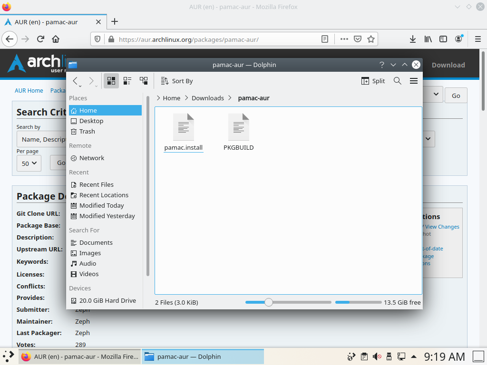Open the 20.0 GiB Hard Drive device
The image size is (487, 365).
click(105, 301)
